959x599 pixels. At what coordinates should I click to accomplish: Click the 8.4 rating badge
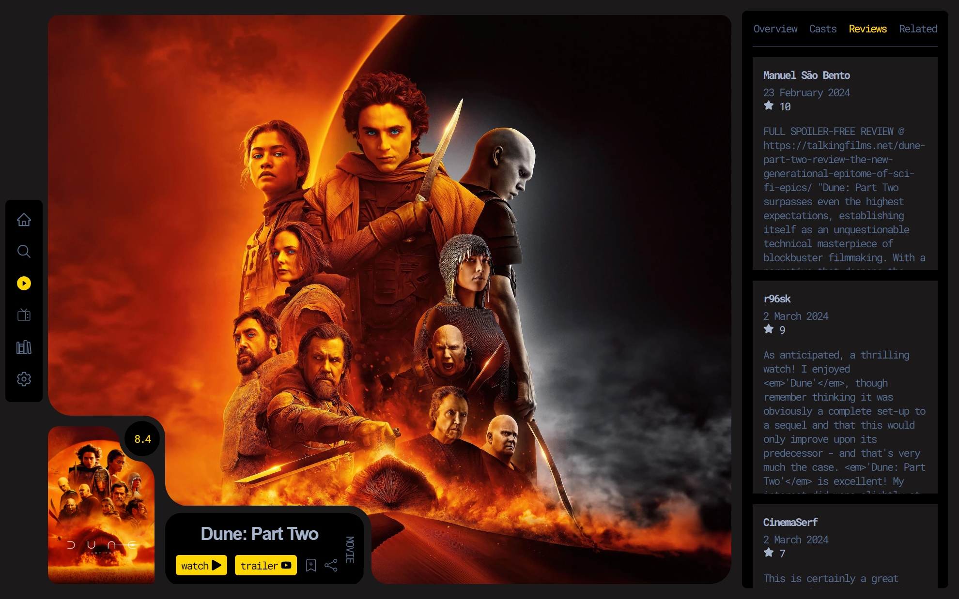pyautogui.click(x=142, y=439)
